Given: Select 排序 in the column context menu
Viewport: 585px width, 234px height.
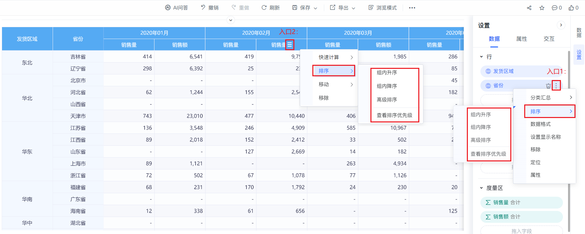Looking at the screenshot, I should click(x=334, y=71).
